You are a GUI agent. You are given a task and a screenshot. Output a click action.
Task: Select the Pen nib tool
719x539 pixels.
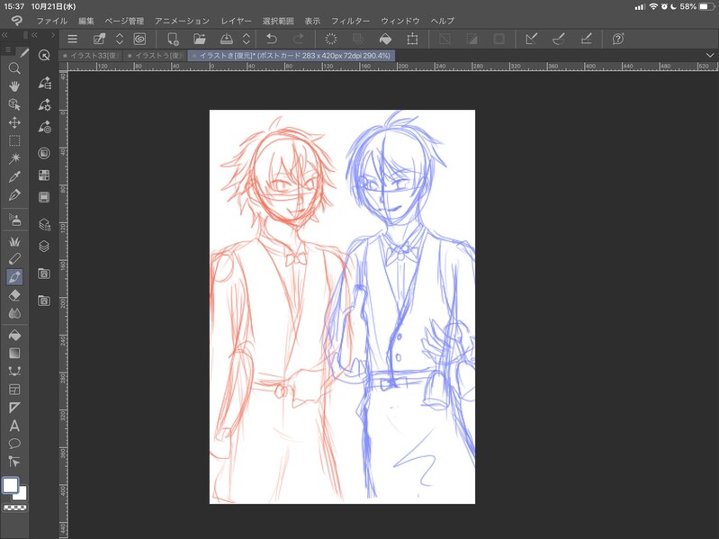(14, 194)
